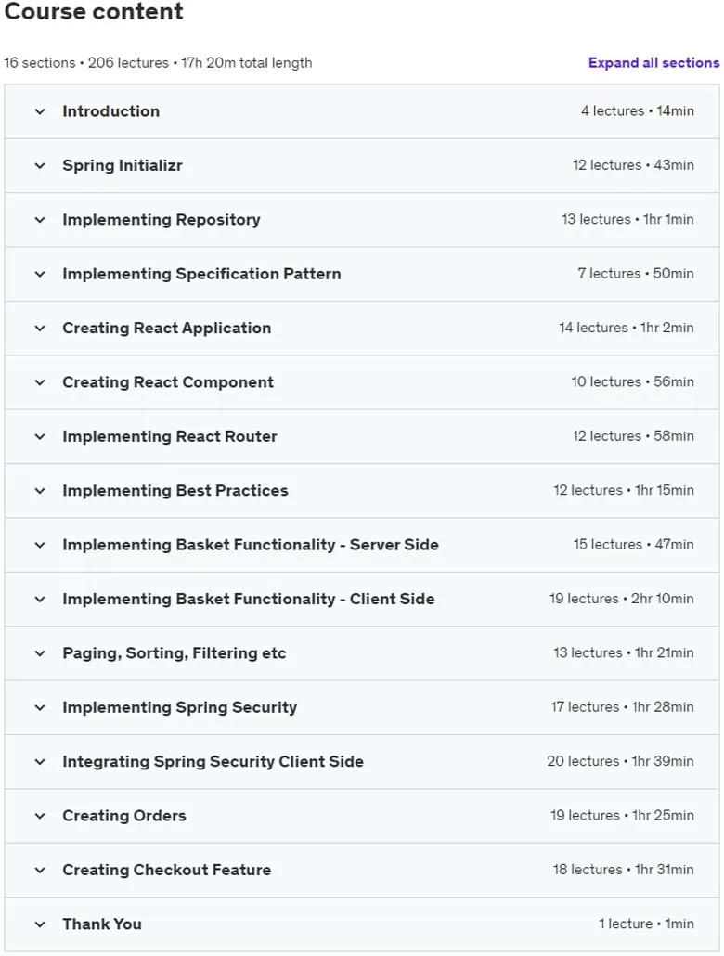Click chevron for Basket Functionality - Client Side

pos(40,600)
